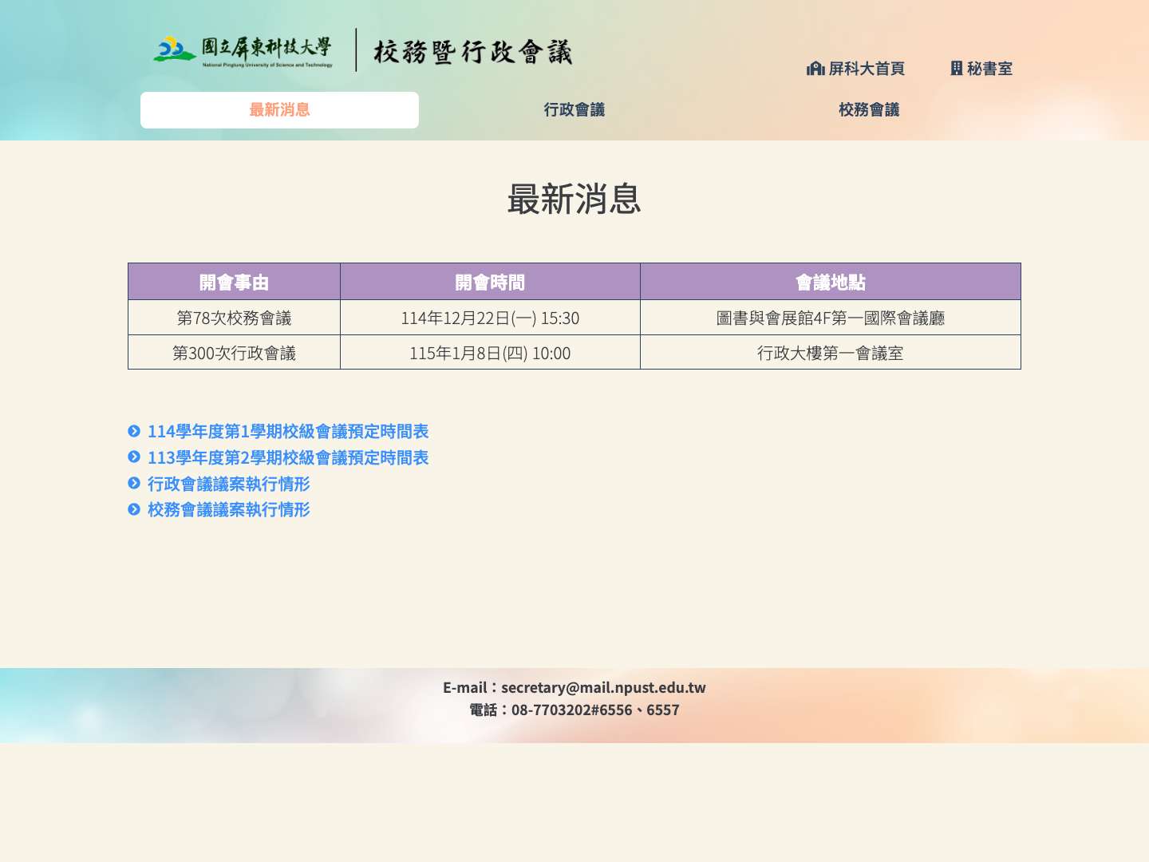Click the 行政會議議案執行情形 link
The image size is (1149, 862).
[229, 484]
